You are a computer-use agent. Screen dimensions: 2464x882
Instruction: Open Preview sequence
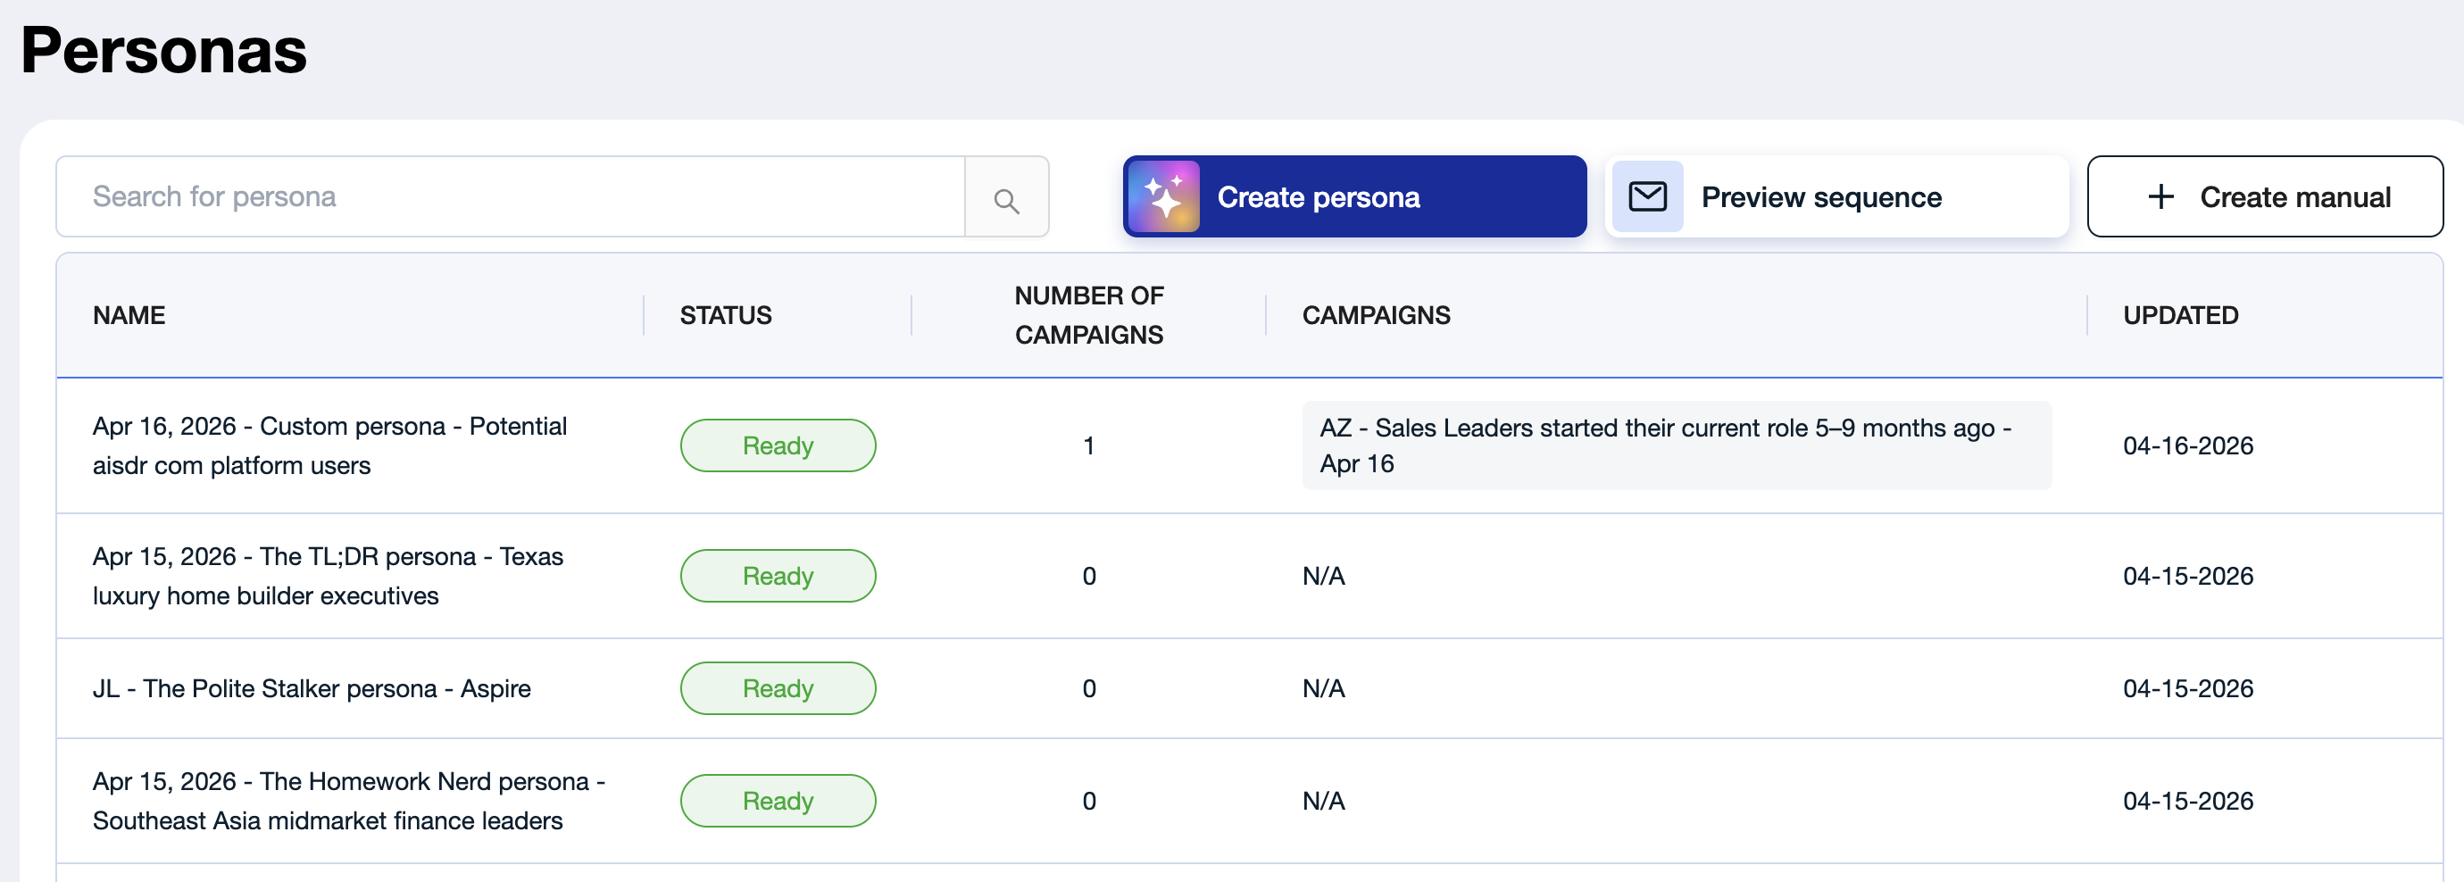[x=1836, y=197]
